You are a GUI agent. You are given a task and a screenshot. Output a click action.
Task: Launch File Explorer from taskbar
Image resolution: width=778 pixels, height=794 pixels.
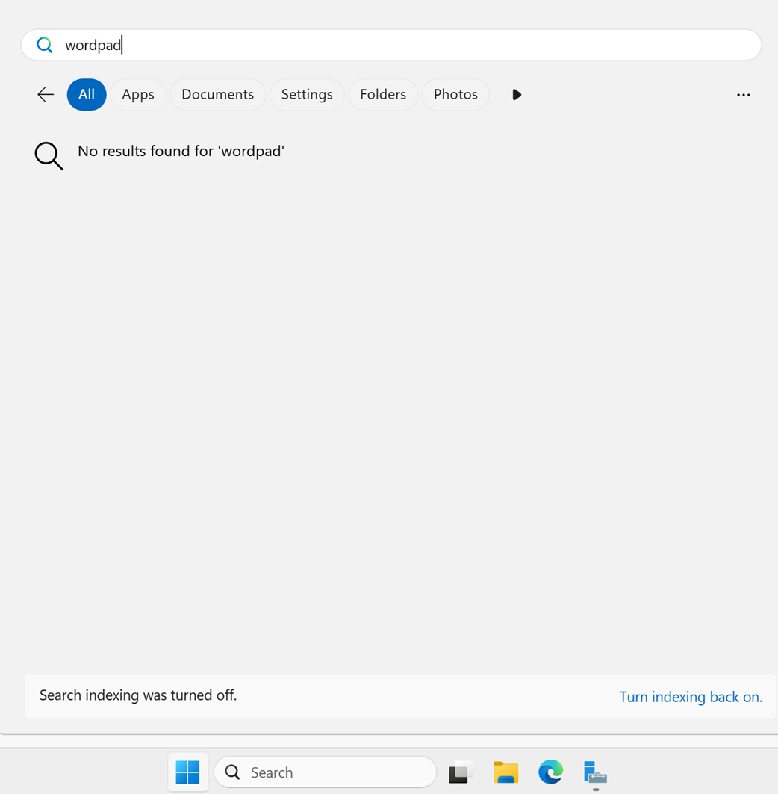505,772
